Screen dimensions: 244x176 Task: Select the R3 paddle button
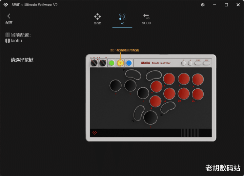coord(168,107)
